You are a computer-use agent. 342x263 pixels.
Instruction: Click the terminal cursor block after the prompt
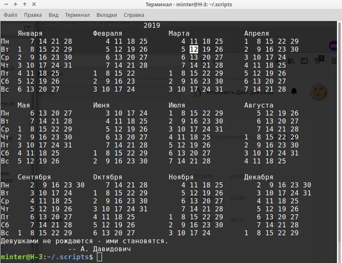point(99,257)
